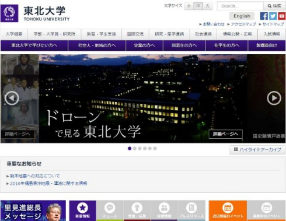
Task: Go to 社会人・地域の方へ section
Action: [97, 45]
